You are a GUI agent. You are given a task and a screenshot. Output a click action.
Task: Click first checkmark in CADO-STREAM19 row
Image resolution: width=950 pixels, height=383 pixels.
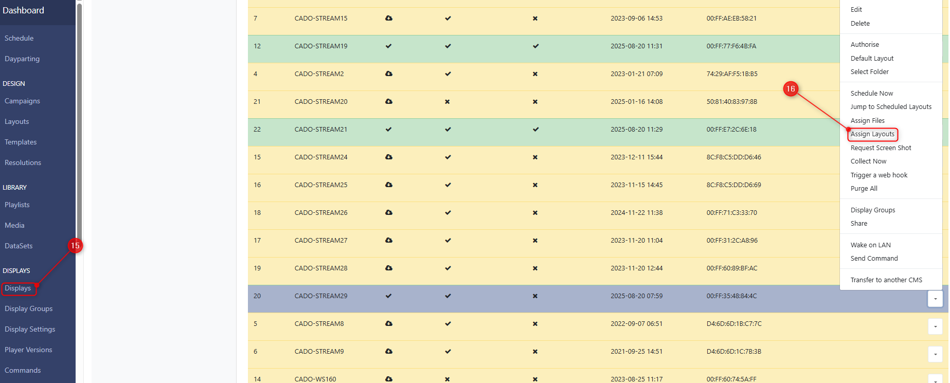pos(389,46)
